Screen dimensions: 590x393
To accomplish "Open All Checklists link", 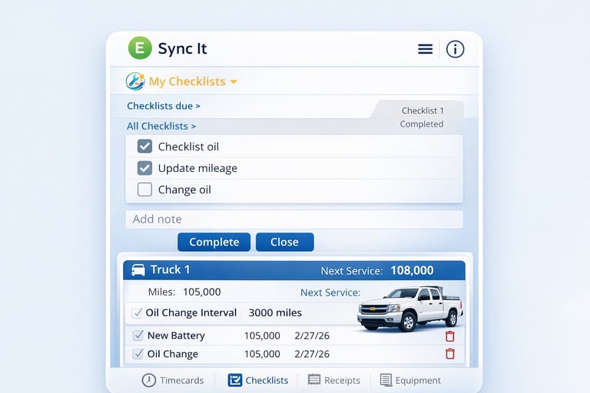I will pyautogui.click(x=161, y=126).
